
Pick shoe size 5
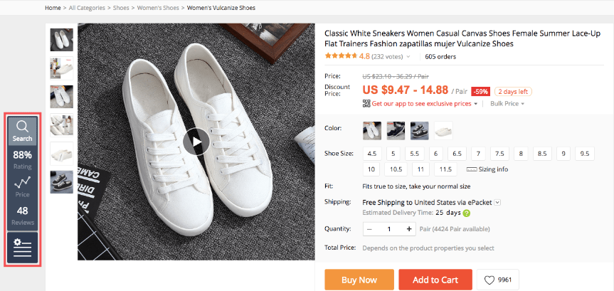click(392, 154)
